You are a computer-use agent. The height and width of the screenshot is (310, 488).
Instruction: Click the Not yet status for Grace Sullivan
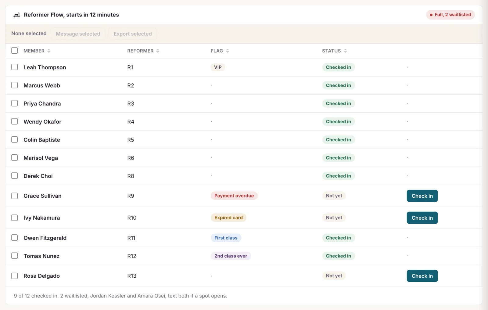click(x=334, y=196)
